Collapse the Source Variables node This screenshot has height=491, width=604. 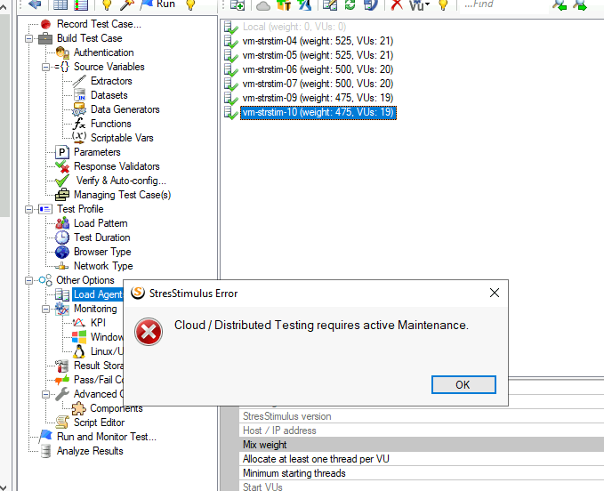click(46, 67)
